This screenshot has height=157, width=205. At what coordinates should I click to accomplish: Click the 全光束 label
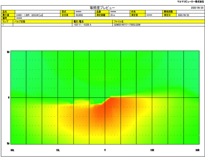pyautogui.click(x=65, y=15)
